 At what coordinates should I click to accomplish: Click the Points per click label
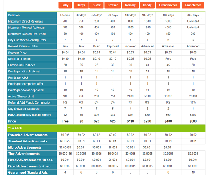pos(18,78)
